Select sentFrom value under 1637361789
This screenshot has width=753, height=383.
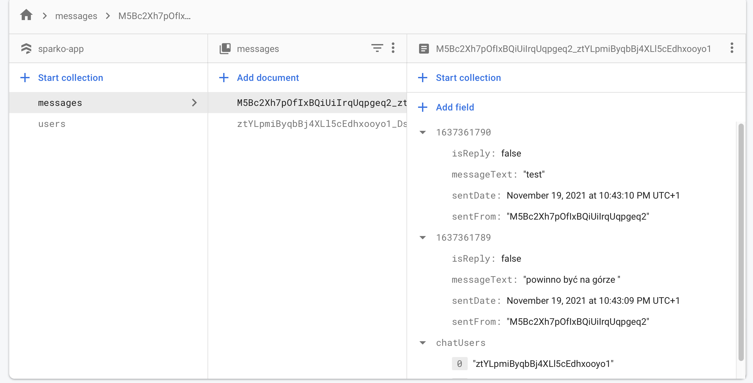point(578,322)
